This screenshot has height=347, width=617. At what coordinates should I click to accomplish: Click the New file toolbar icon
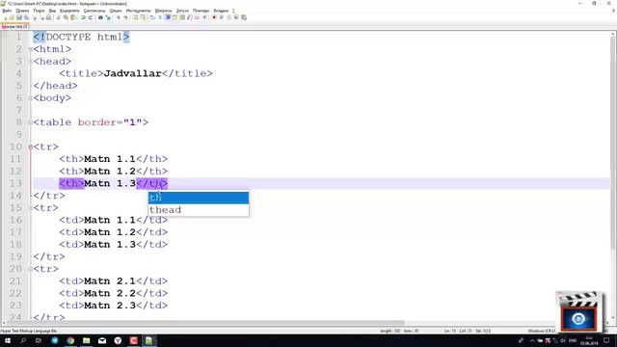[x=5, y=17]
